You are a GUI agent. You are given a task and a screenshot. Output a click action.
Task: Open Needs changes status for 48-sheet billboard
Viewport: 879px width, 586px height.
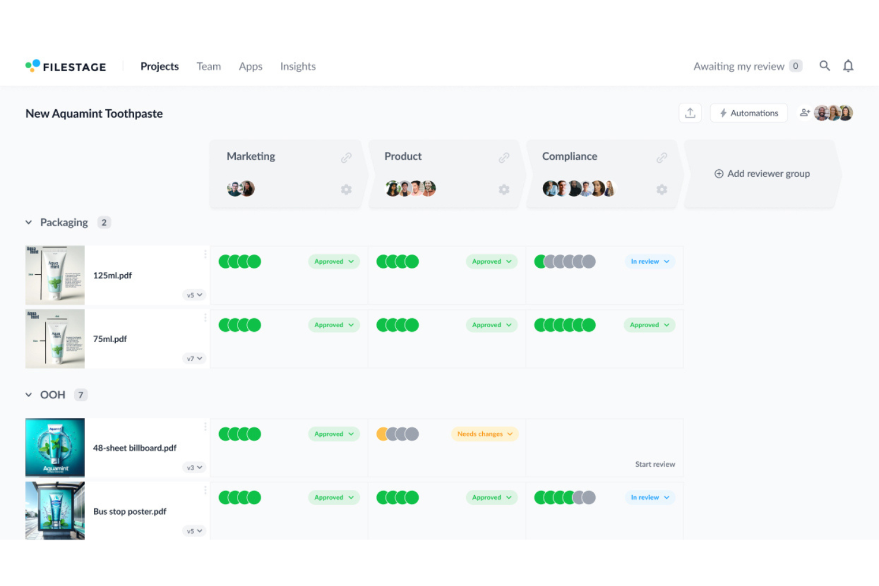(x=485, y=434)
